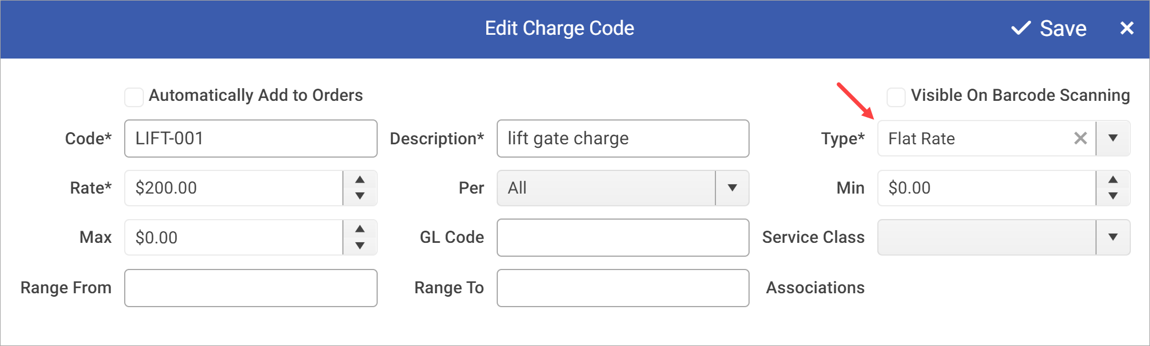This screenshot has height=346, width=1150.
Task: Close the Edit Charge Code dialog
Action: pos(1127,28)
